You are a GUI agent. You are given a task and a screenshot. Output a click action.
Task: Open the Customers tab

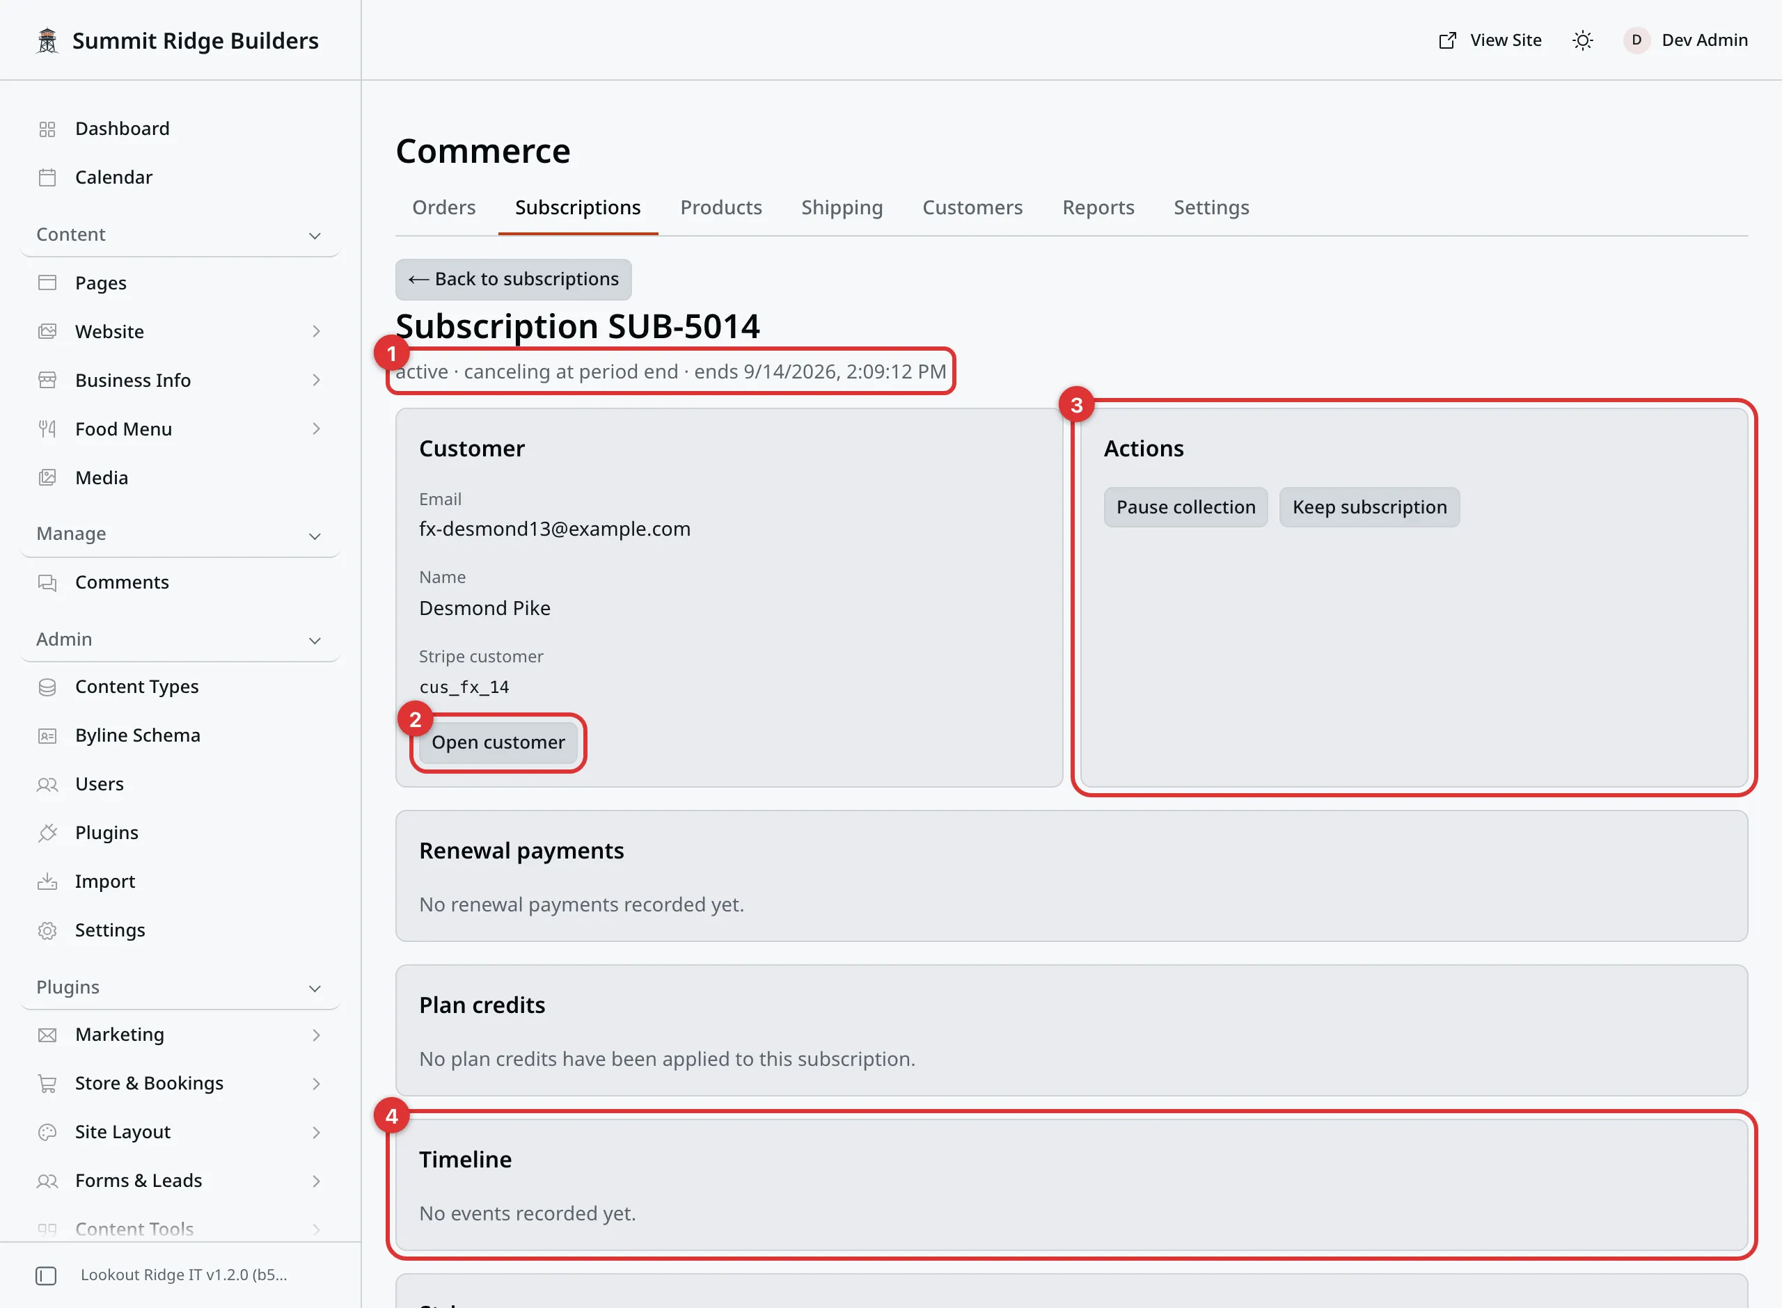(x=972, y=207)
